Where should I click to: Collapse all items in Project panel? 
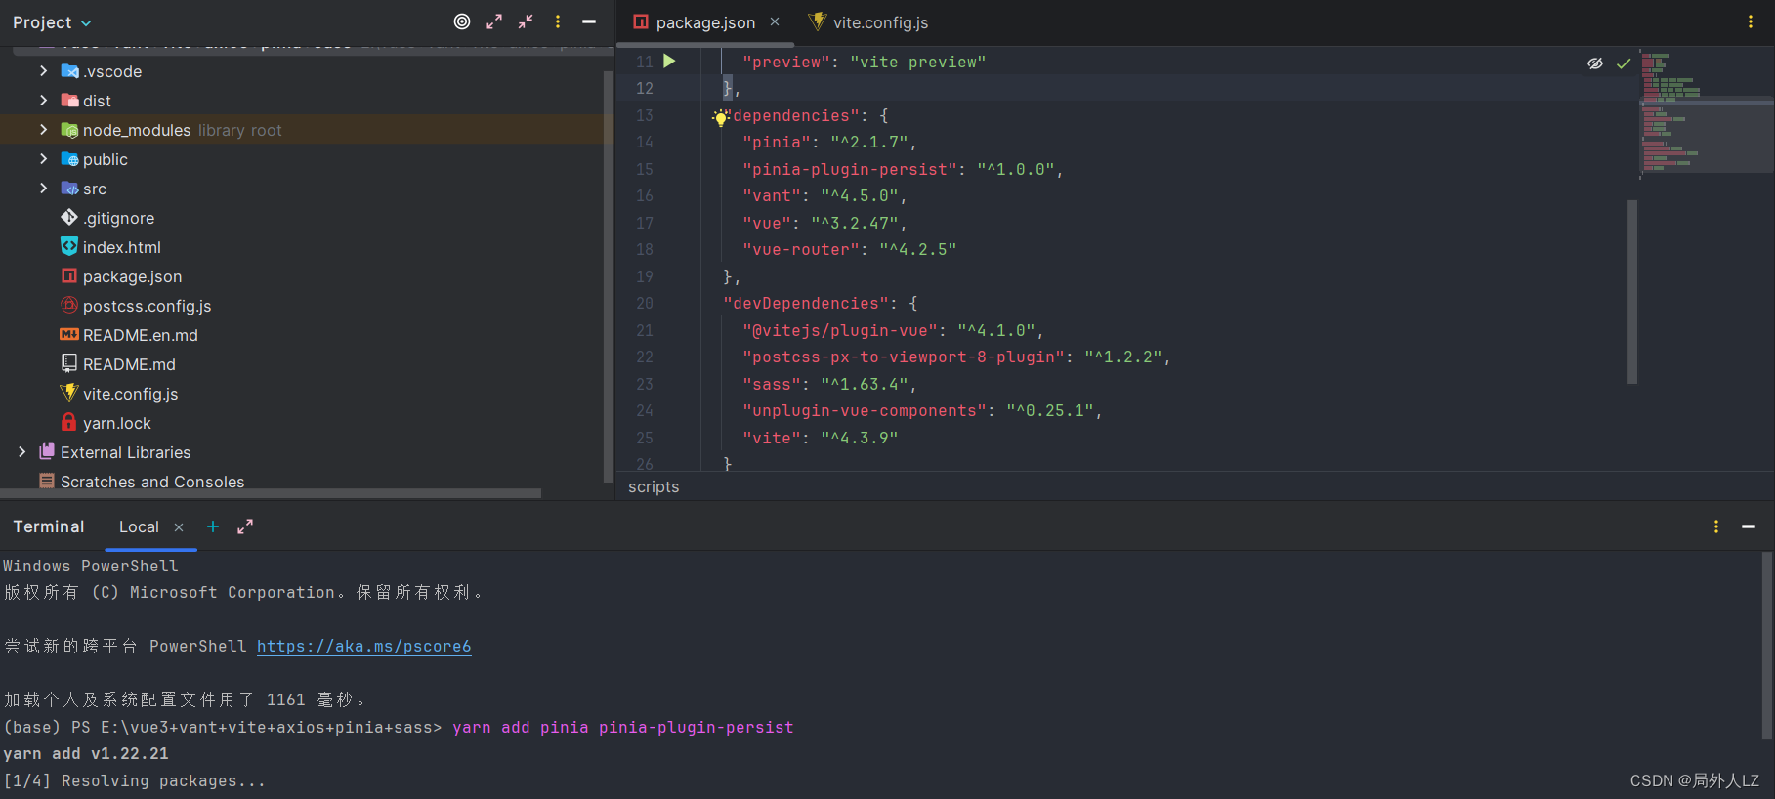click(526, 21)
